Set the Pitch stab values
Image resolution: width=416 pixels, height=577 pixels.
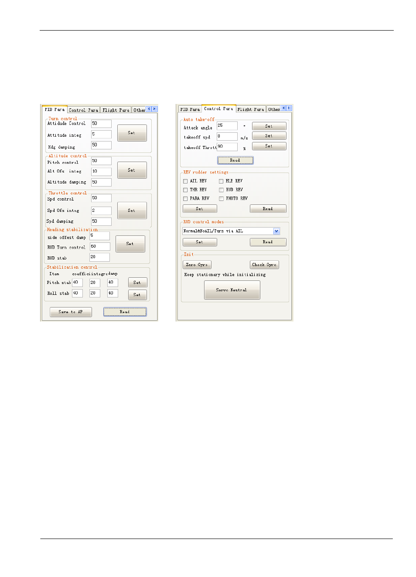pyautogui.click(x=137, y=283)
